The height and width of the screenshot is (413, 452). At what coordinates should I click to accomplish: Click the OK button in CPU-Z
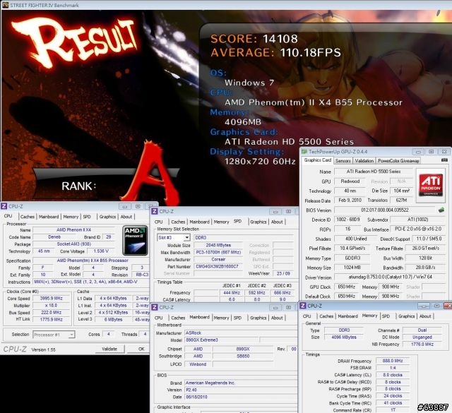point(141,349)
